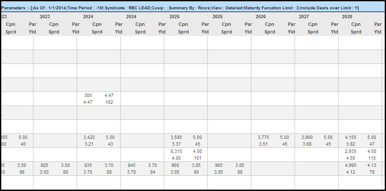Click the 4.13 coupon value under 2028
This screenshot has height=191, width=386.
pos(372,165)
